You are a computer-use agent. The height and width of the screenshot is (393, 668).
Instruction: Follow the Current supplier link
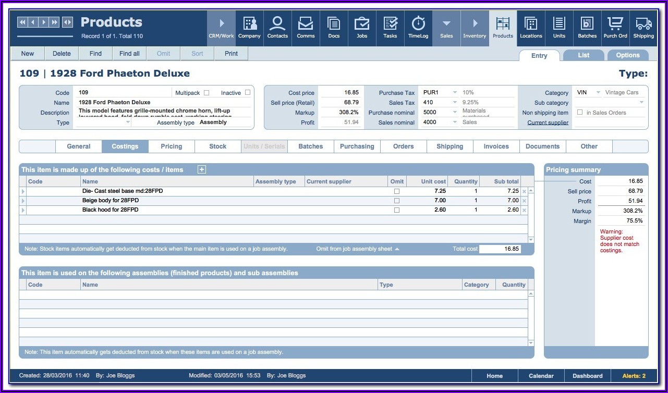click(x=548, y=123)
